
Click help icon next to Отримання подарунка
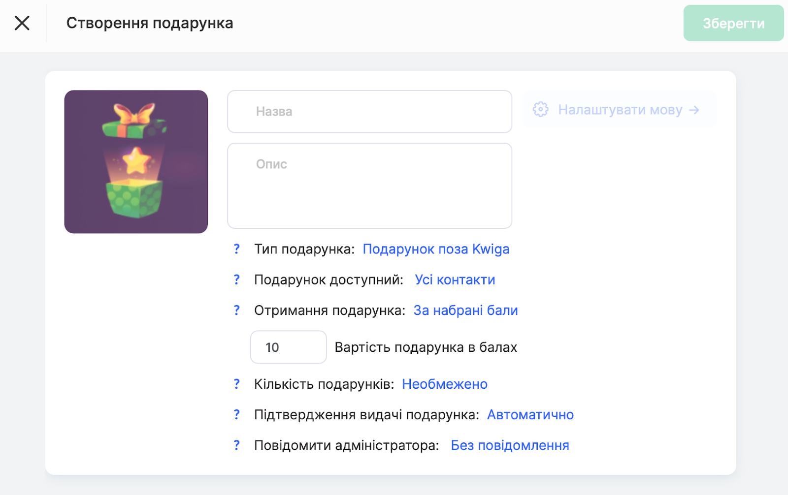pyautogui.click(x=237, y=310)
